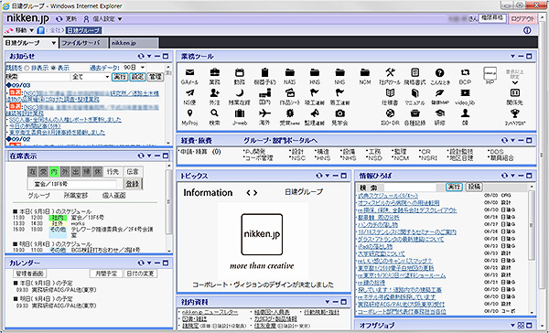Set presence status to 休
This screenshot has height=333, width=549.
[97, 172]
